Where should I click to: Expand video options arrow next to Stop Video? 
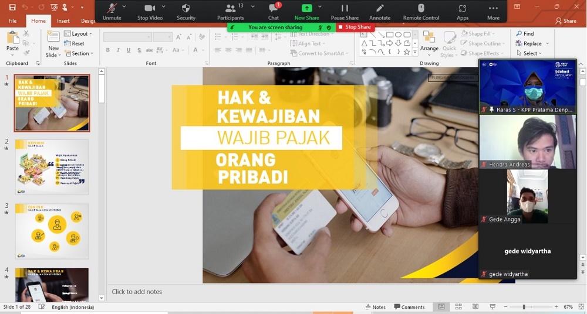pos(163,6)
